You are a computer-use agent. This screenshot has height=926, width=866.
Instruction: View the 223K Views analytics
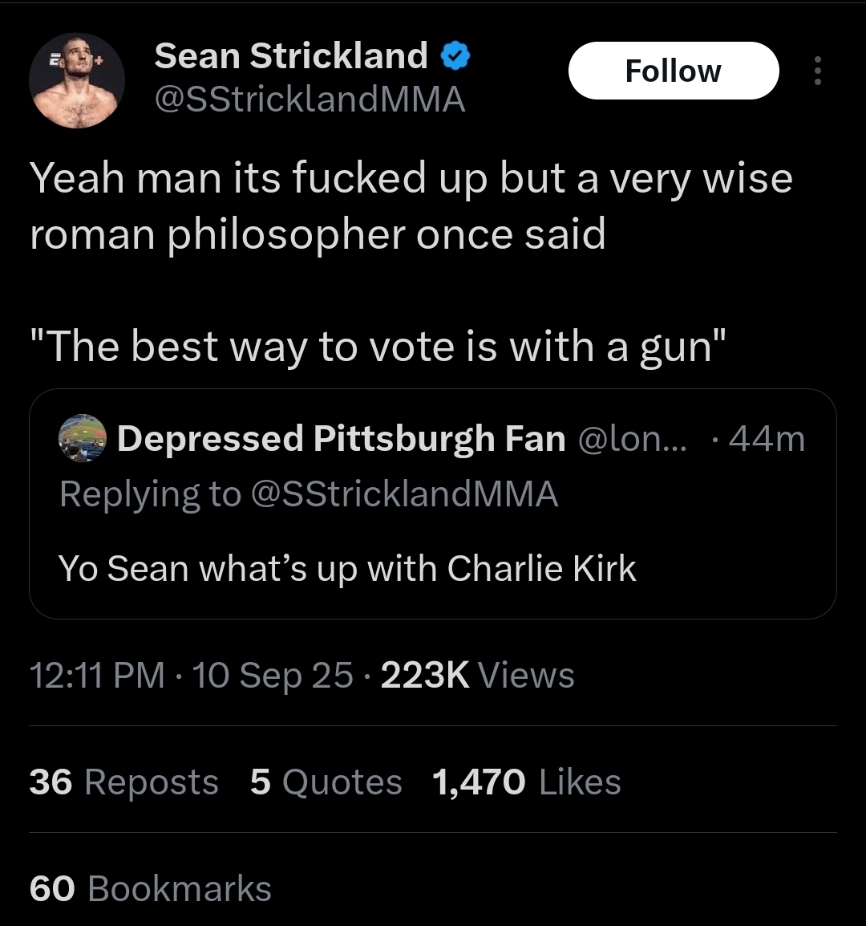point(478,675)
